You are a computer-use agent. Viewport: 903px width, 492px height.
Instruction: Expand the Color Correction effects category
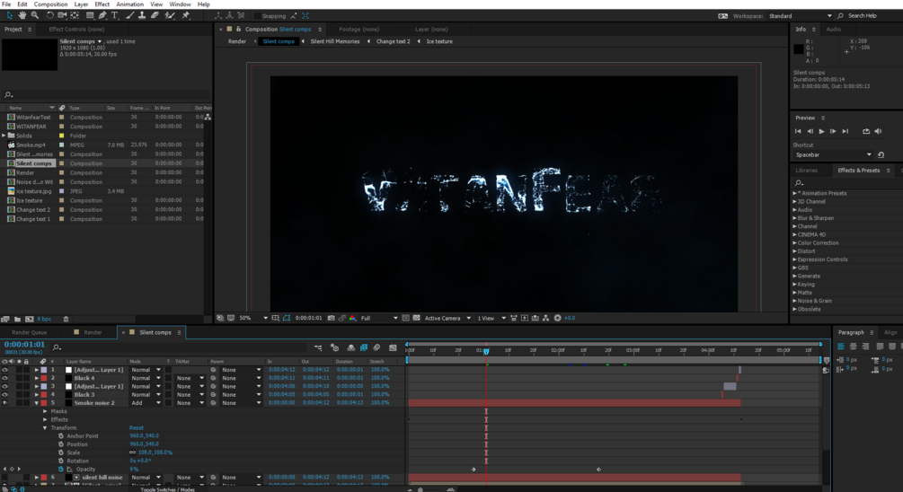[x=795, y=242]
